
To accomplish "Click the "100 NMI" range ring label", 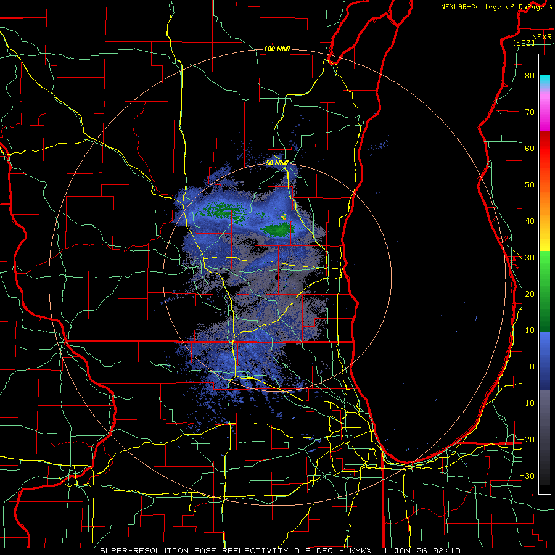I will [x=277, y=49].
